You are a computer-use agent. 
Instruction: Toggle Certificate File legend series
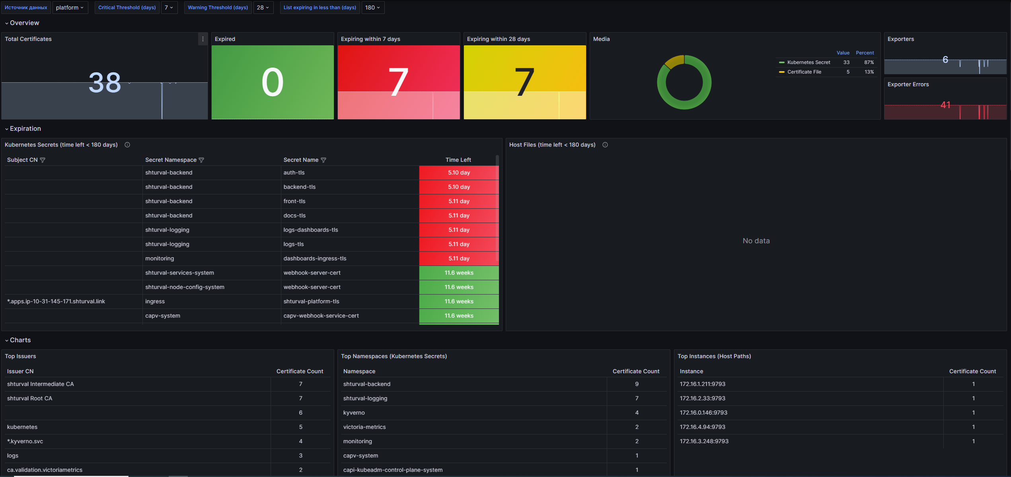(x=804, y=72)
